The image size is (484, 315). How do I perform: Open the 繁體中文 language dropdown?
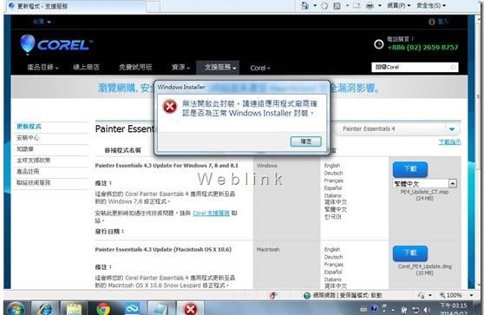point(425,183)
